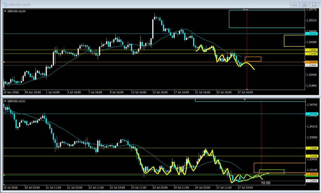Click the yellow 1.33498 price label in H1 chart

[312, 156]
